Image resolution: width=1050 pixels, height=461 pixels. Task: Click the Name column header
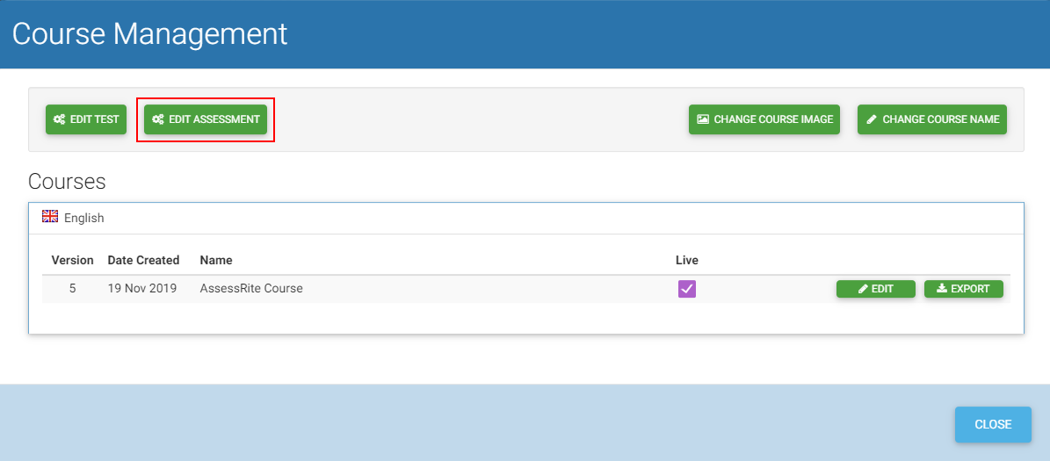coord(216,260)
